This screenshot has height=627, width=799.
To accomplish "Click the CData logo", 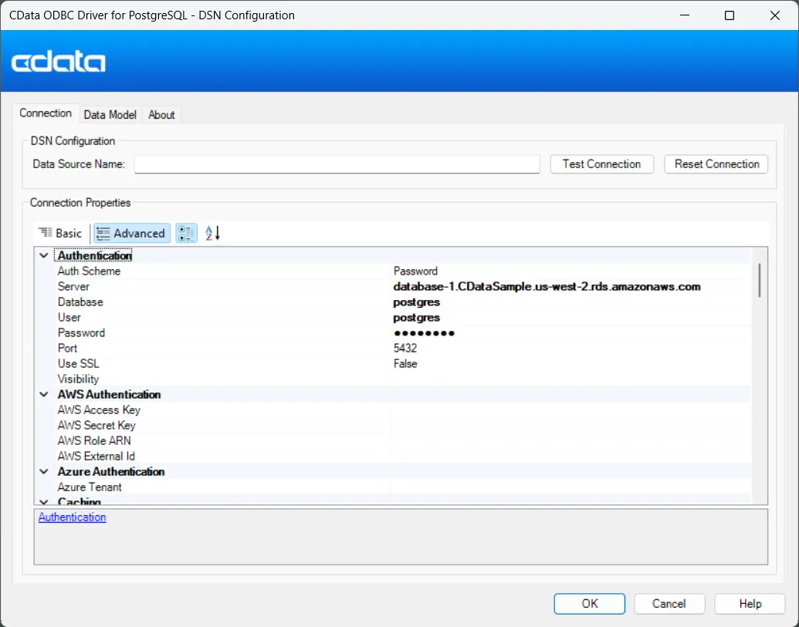I will pyautogui.click(x=59, y=62).
